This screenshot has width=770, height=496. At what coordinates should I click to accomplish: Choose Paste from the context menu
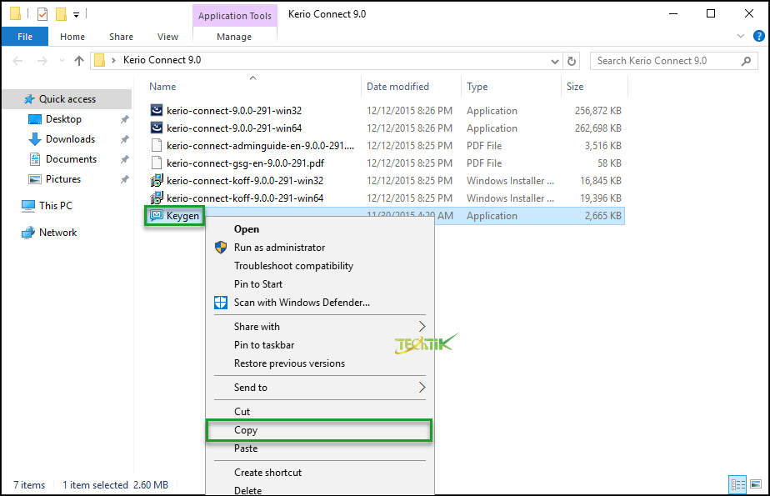pos(319,448)
